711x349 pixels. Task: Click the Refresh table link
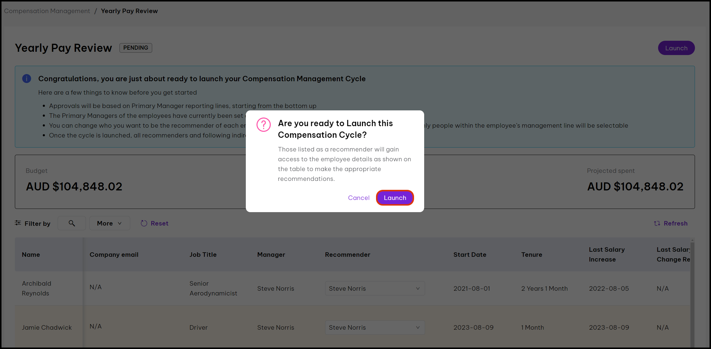click(675, 223)
